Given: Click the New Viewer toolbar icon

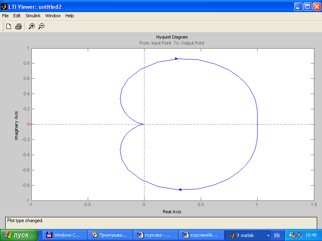Looking at the screenshot, I should (8, 26).
